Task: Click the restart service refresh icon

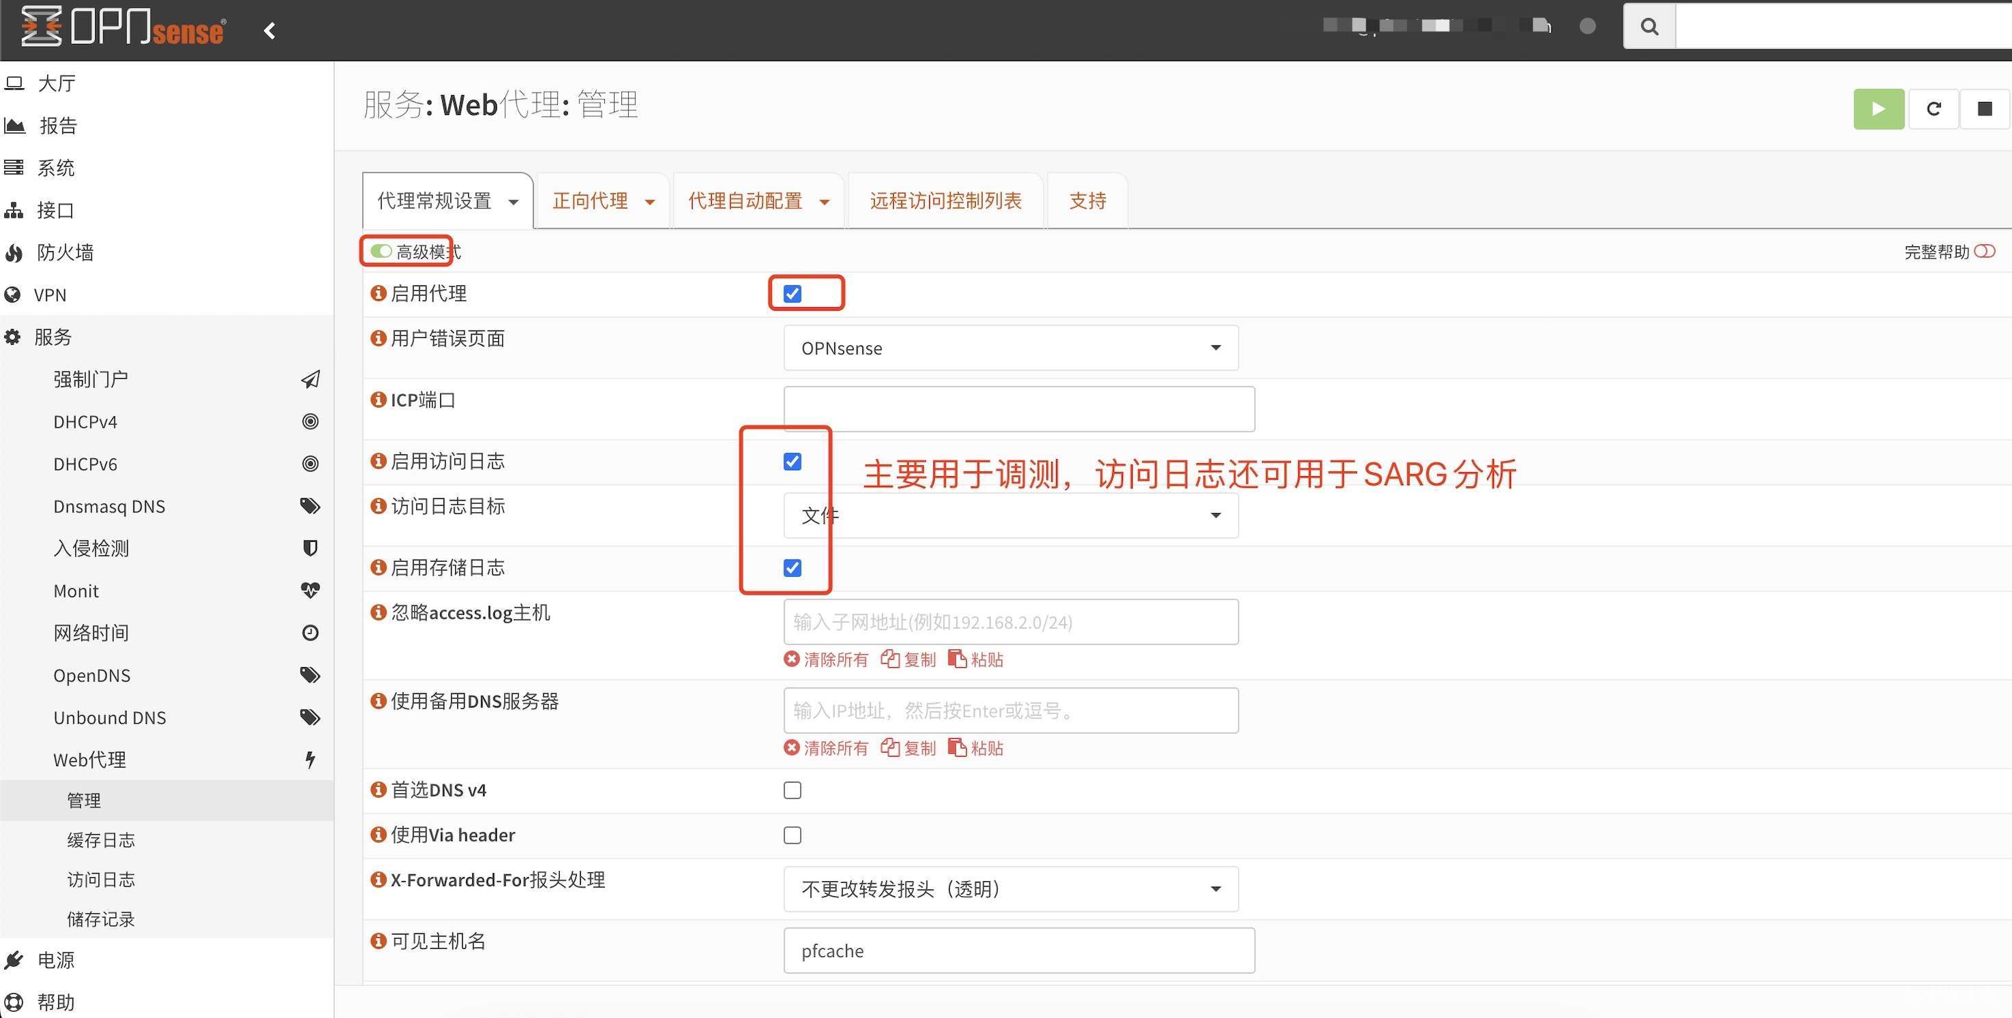Action: pos(1933,109)
